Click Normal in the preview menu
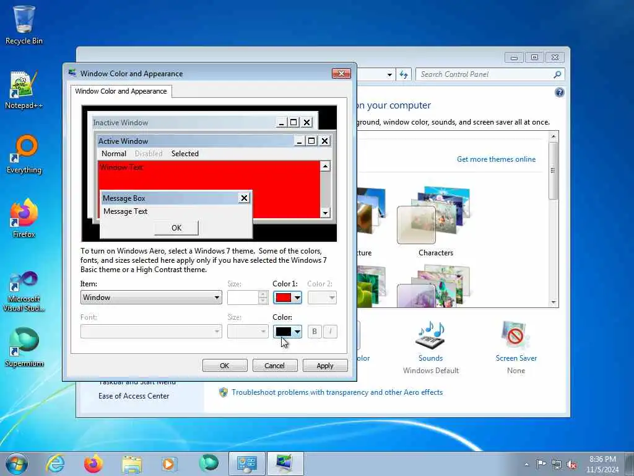634x476 pixels. point(114,154)
